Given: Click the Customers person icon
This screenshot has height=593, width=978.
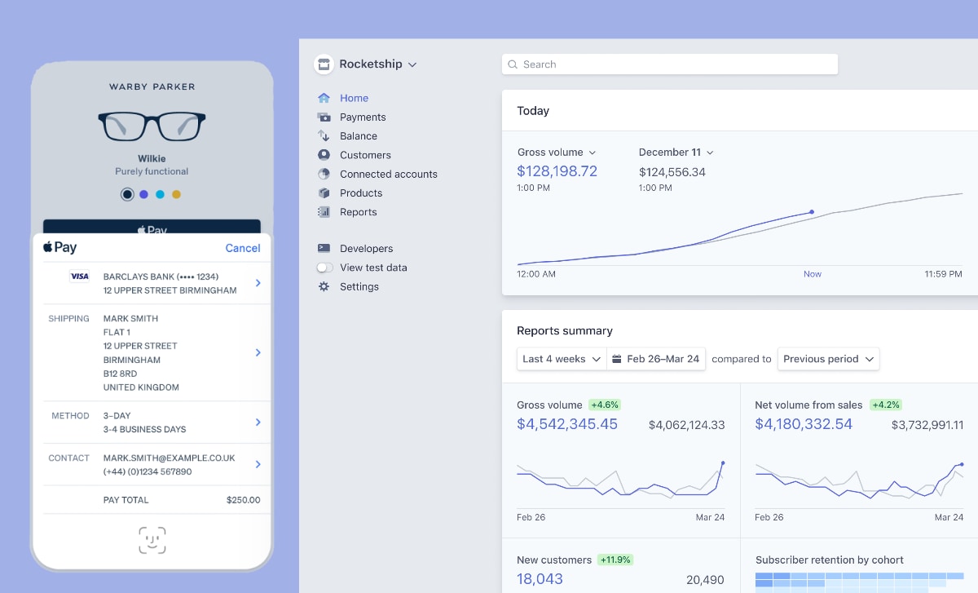Looking at the screenshot, I should click(x=324, y=155).
